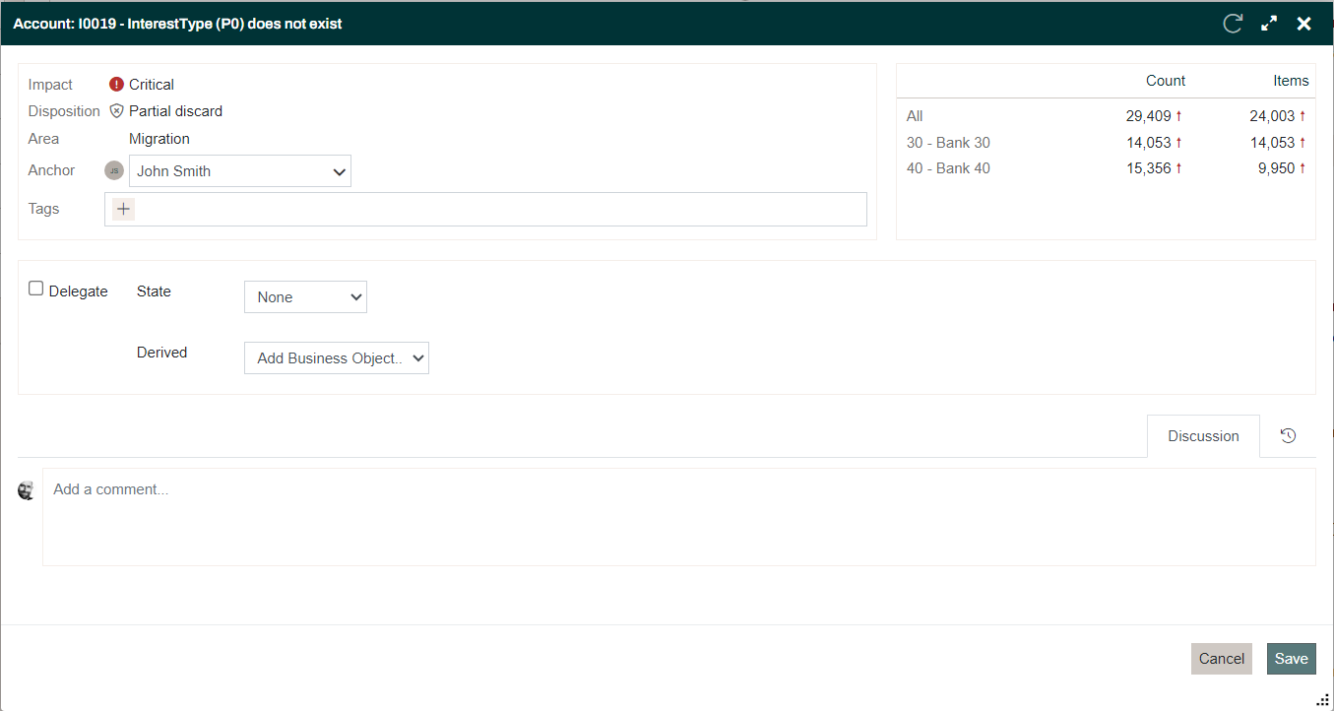Open the history tab clock icon
Screen dimensions: 1334x711
coord(1288,435)
